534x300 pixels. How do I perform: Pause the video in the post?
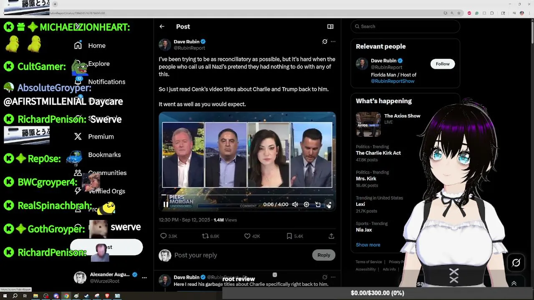click(x=166, y=205)
